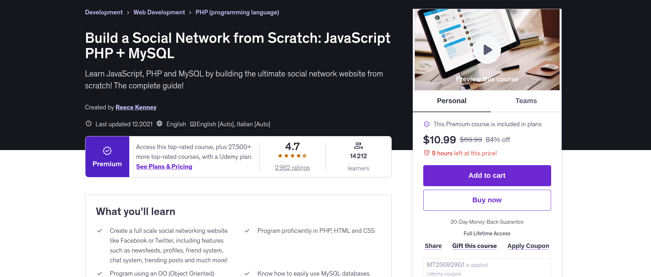This screenshot has height=277, width=651.
Task: Open See Plans & Pricing link
Action: coord(164,167)
